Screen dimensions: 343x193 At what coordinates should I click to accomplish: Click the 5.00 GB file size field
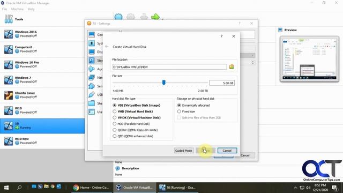click(x=222, y=83)
